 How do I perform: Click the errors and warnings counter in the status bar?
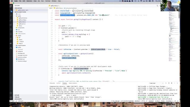coord(21,101)
